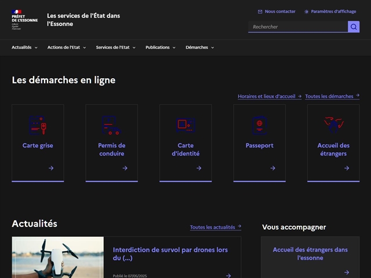This screenshot has height=278, width=371.
Task: Open Accueil des étrangers dans l'essonne link
Action: [x=310, y=254]
